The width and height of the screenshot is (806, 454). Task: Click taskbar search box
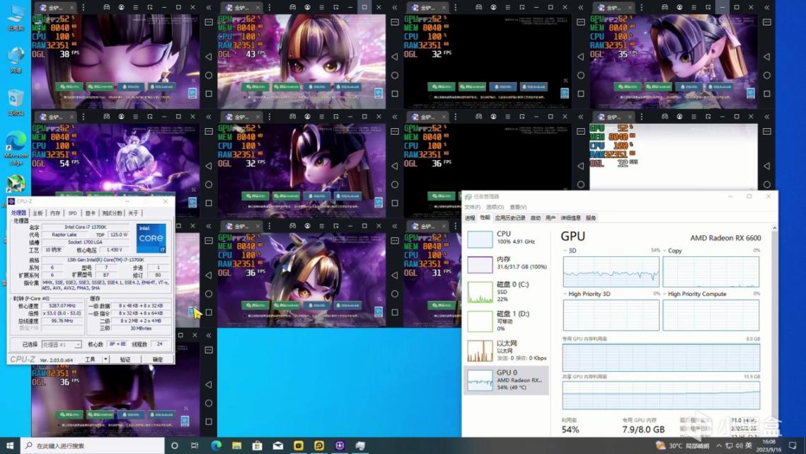[x=93, y=446]
